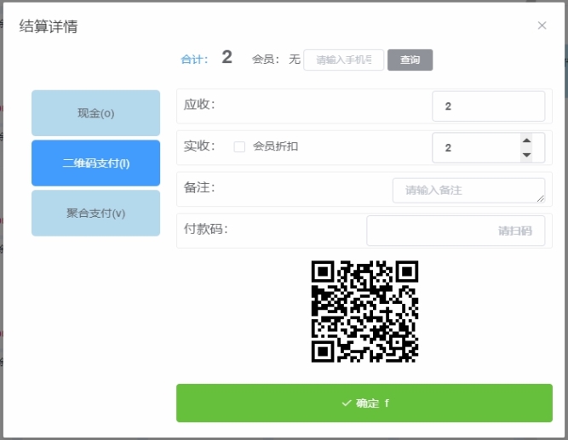Click the 应收: label
The width and height of the screenshot is (568, 440).
[x=199, y=105]
